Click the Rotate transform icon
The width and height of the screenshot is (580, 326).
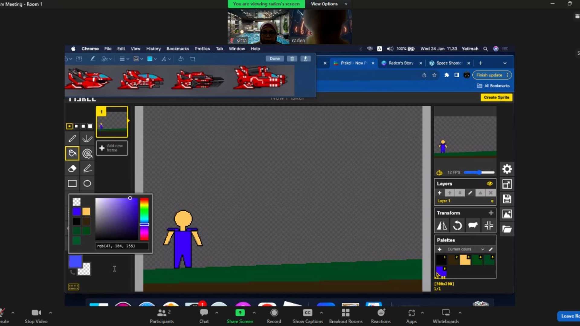(457, 225)
